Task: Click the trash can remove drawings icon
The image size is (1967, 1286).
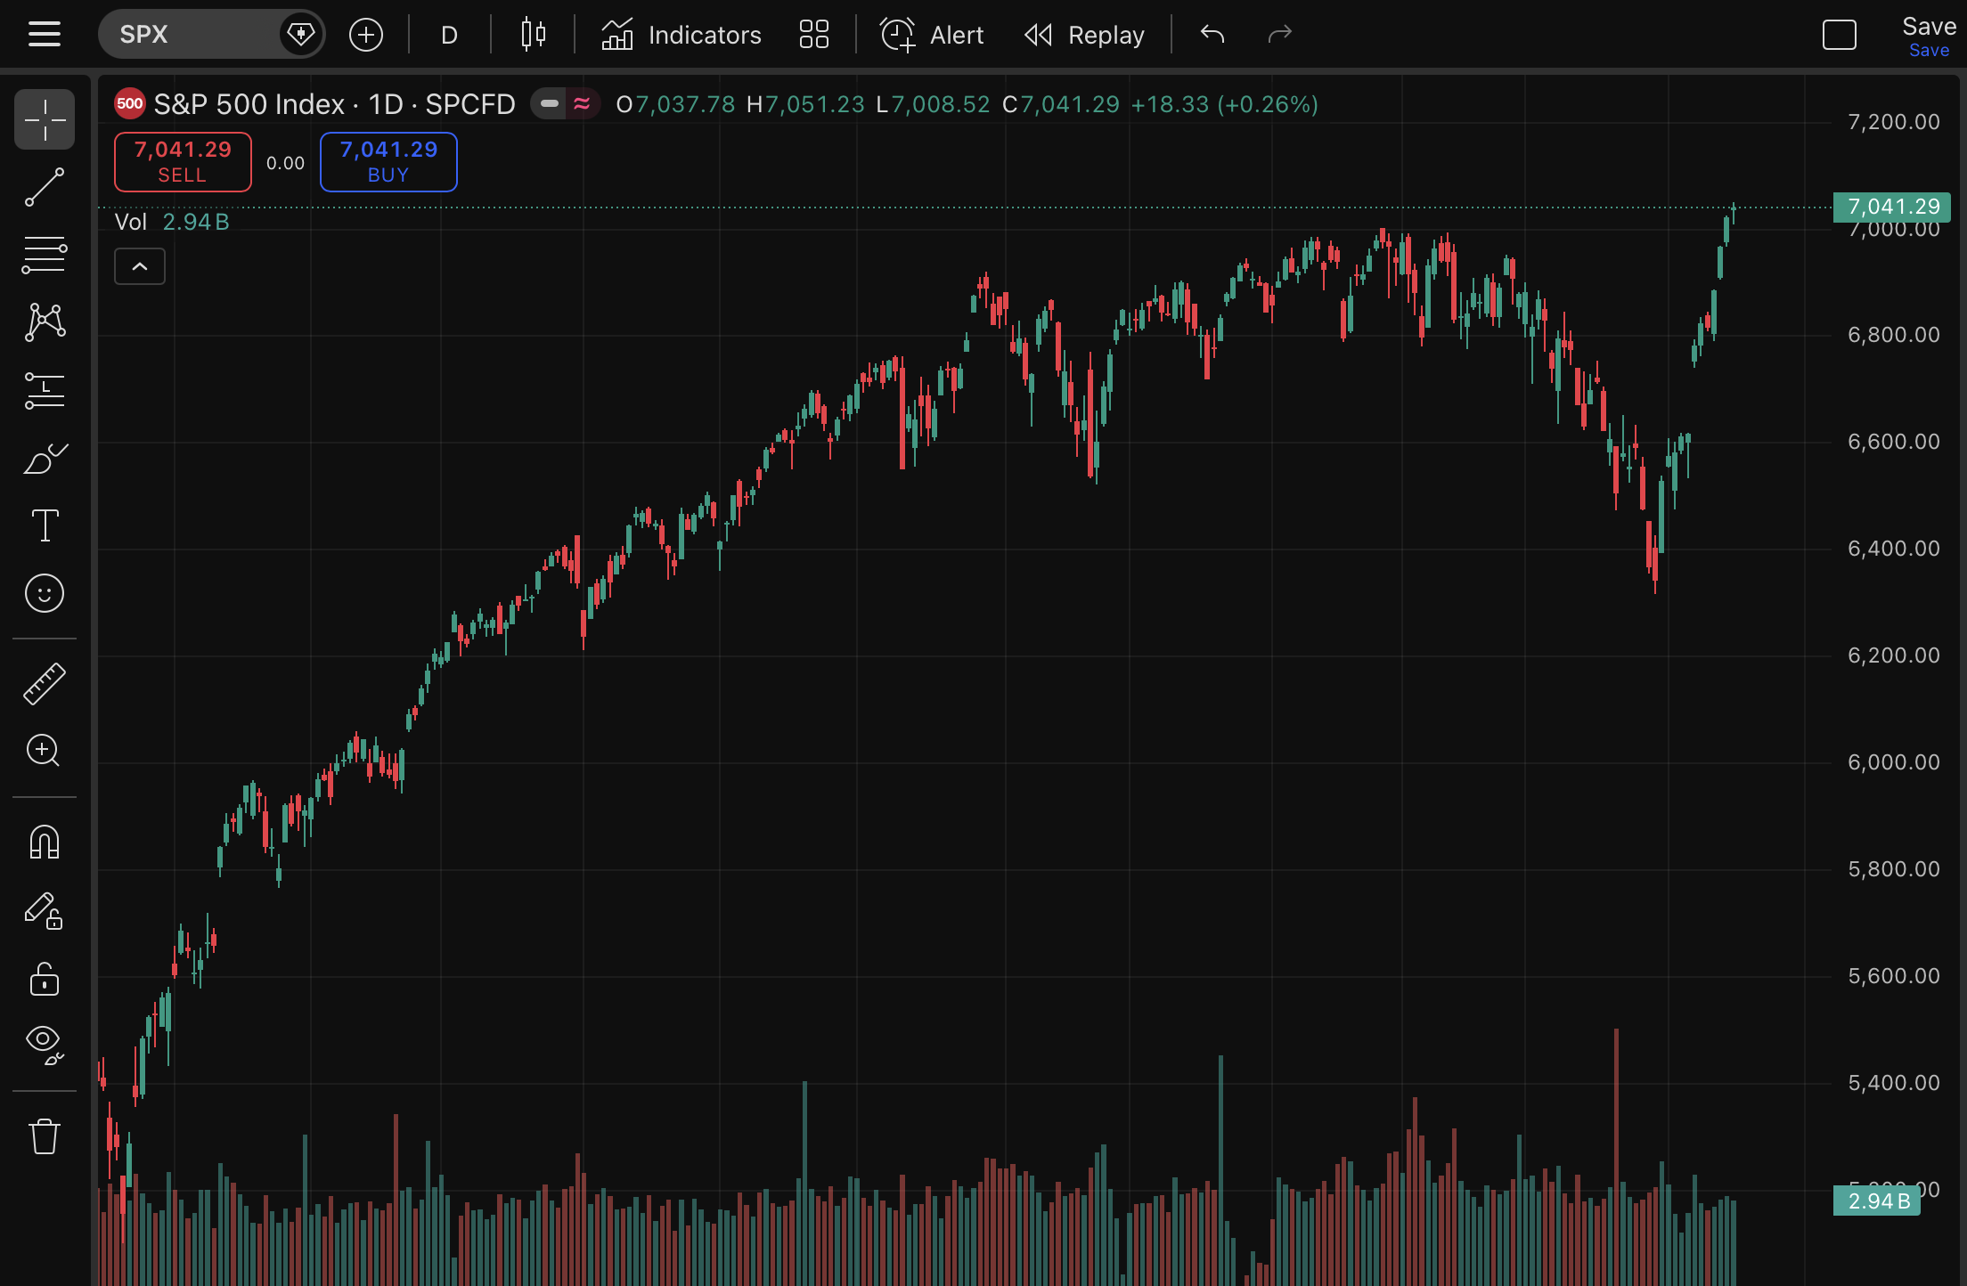Action: (x=45, y=1136)
